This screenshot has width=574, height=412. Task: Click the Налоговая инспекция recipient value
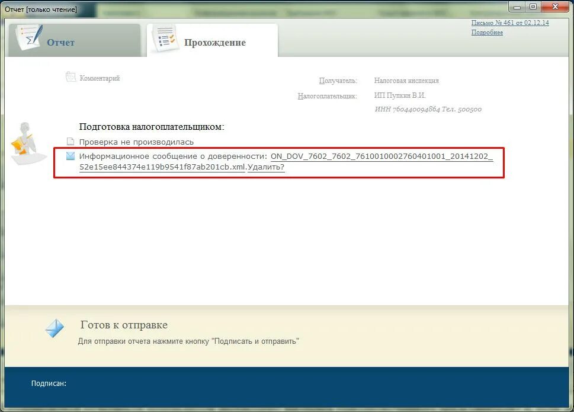(406, 81)
